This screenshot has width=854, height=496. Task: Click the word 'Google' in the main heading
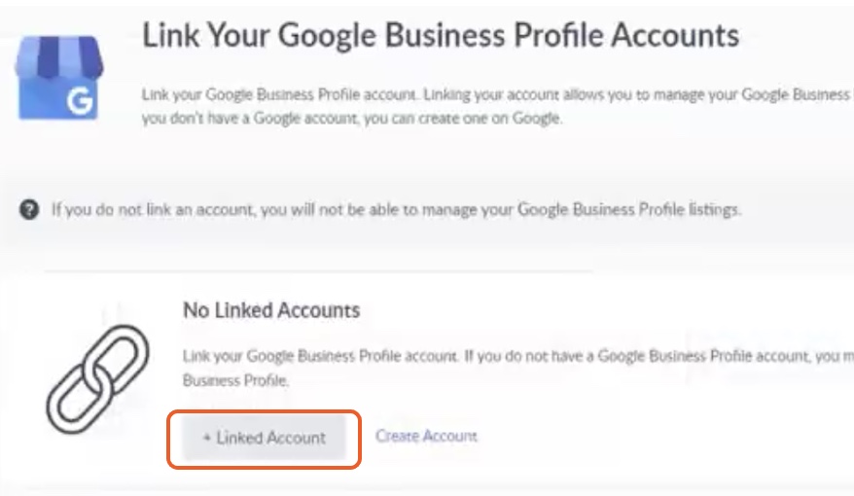(327, 37)
